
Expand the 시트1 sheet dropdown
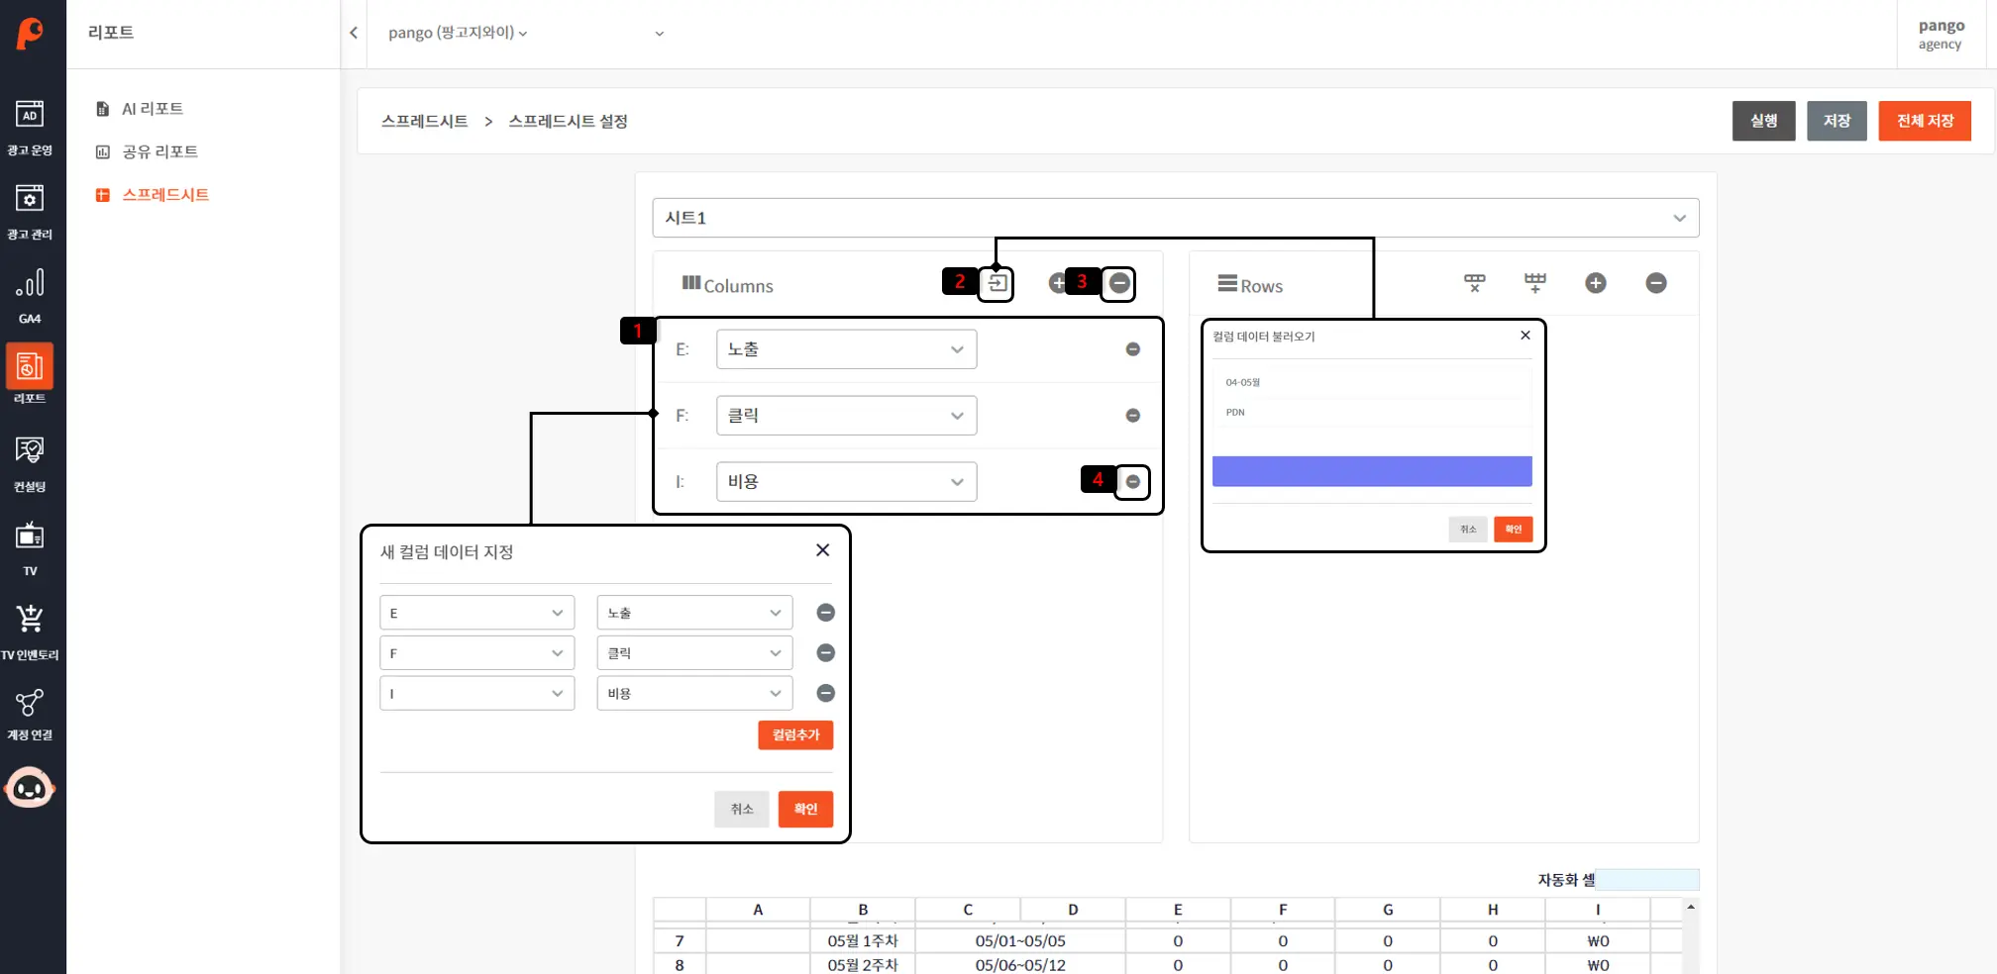click(x=1175, y=218)
